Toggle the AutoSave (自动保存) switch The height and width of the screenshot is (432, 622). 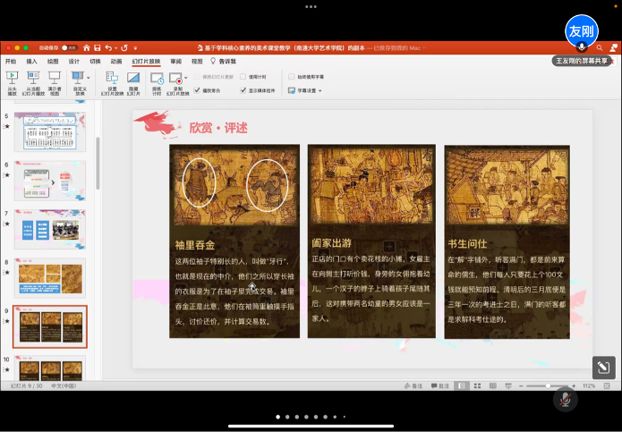point(70,48)
